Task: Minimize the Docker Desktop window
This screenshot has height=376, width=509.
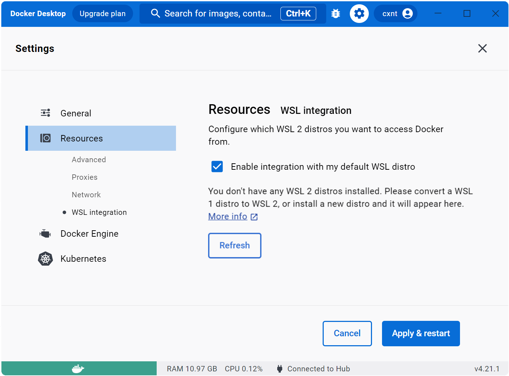Action: click(438, 14)
